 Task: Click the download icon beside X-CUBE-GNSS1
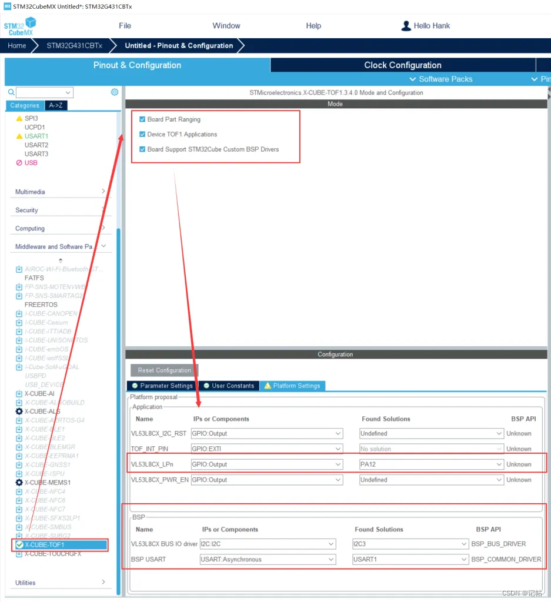tap(19, 464)
